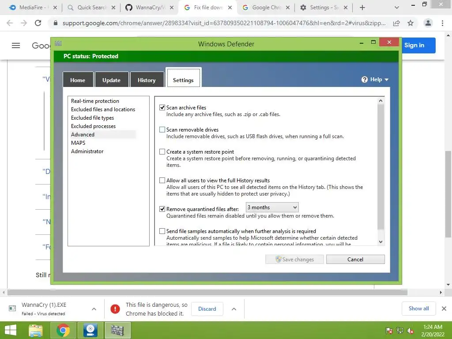Click the Save changes button

294,259
